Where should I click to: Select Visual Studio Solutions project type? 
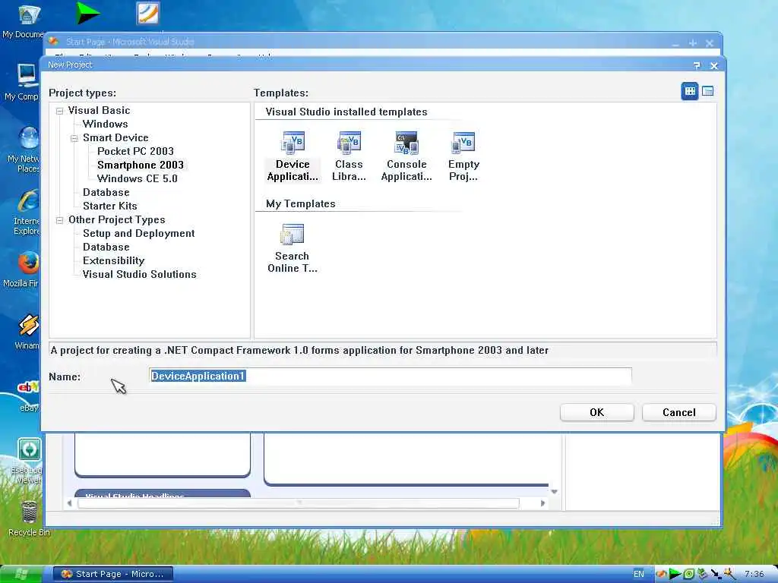click(140, 274)
